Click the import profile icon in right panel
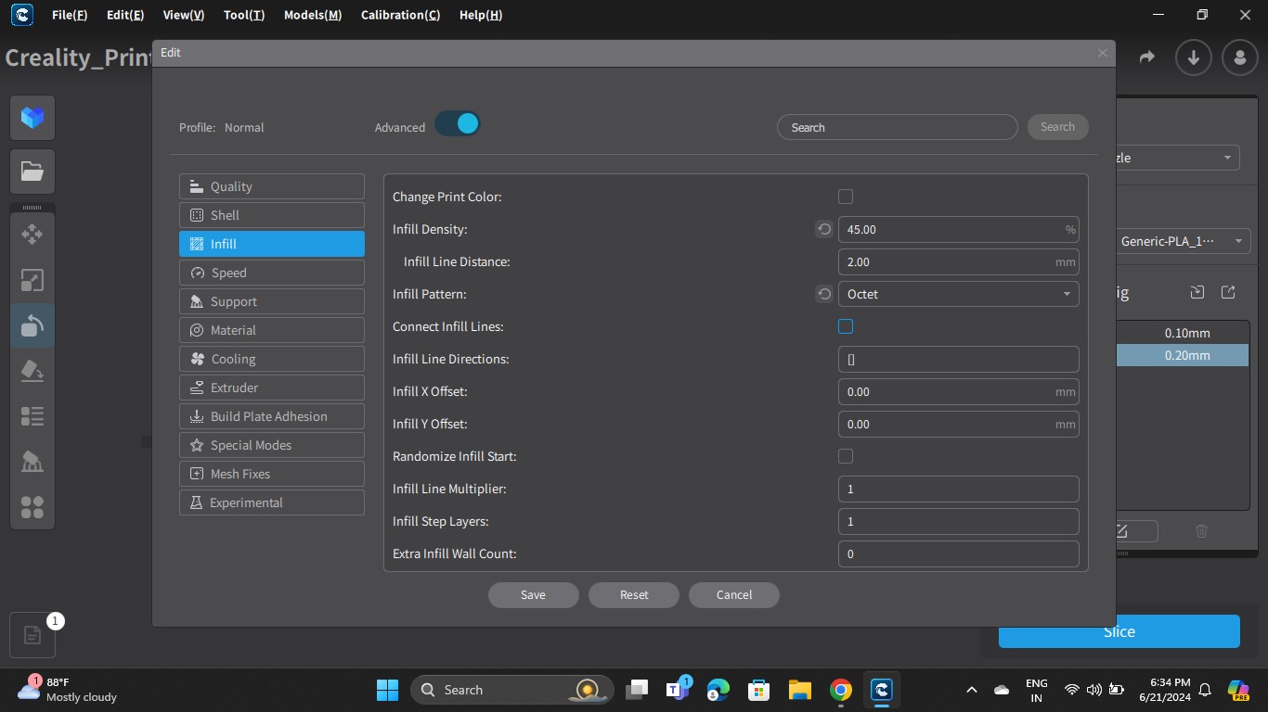This screenshot has height=712, width=1268. point(1197,293)
